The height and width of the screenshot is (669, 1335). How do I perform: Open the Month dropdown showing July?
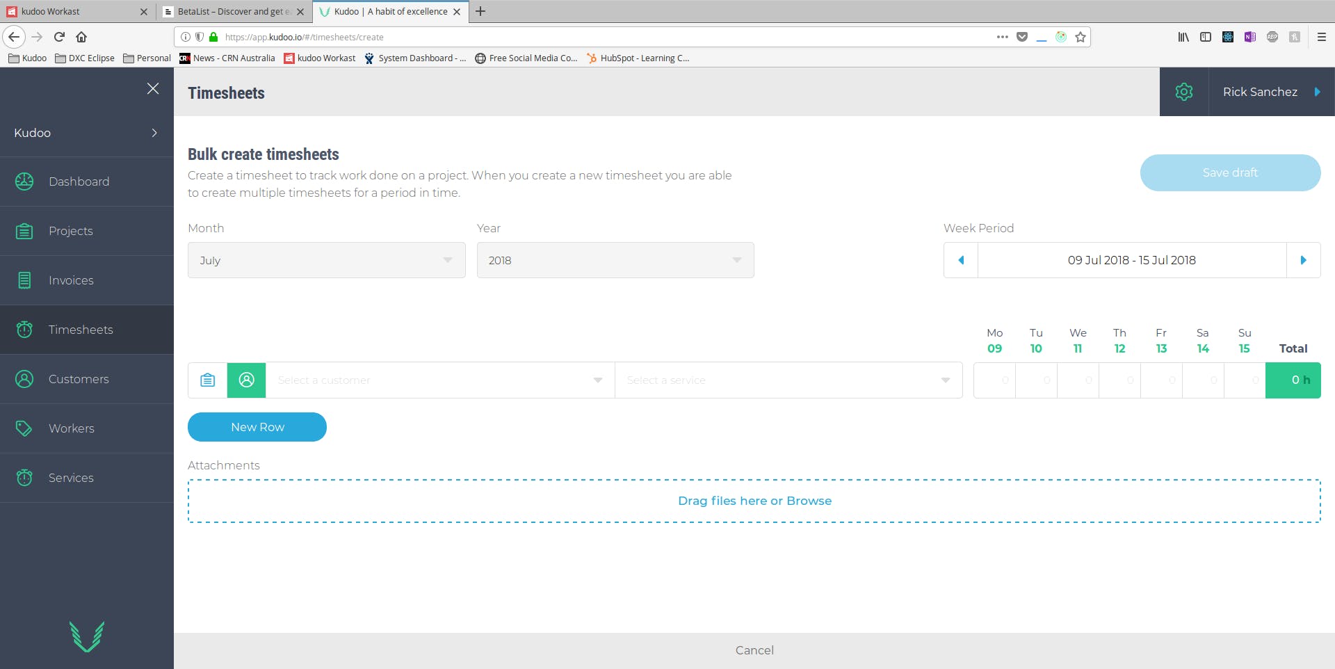coord(327,260)
